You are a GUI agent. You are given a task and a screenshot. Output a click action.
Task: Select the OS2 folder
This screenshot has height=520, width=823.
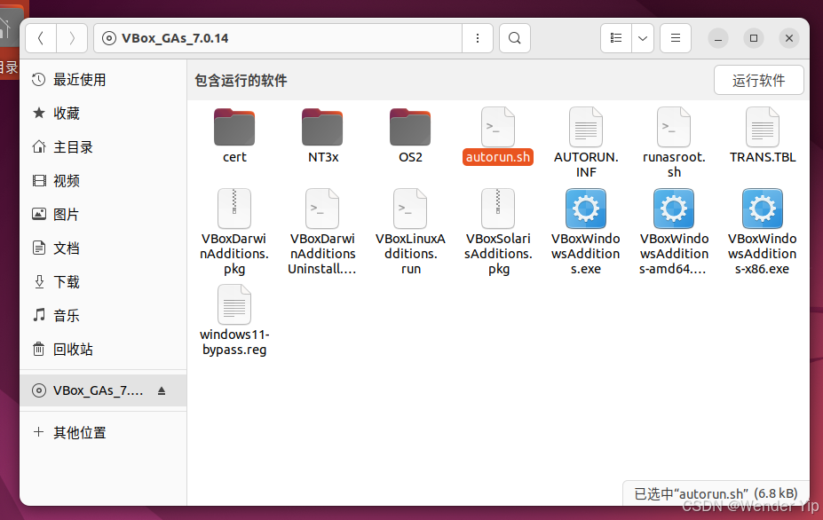[x=410, y=136]
